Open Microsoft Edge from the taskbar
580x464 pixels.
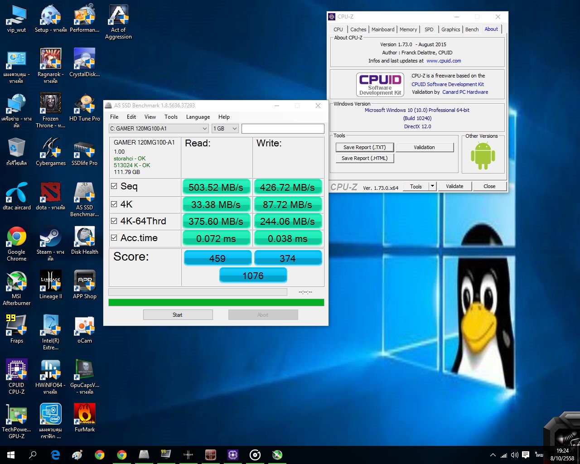(x=55, y=455)
